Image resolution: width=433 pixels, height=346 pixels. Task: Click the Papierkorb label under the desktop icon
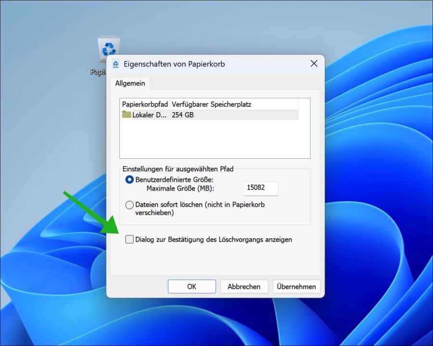tap(100, 72)
